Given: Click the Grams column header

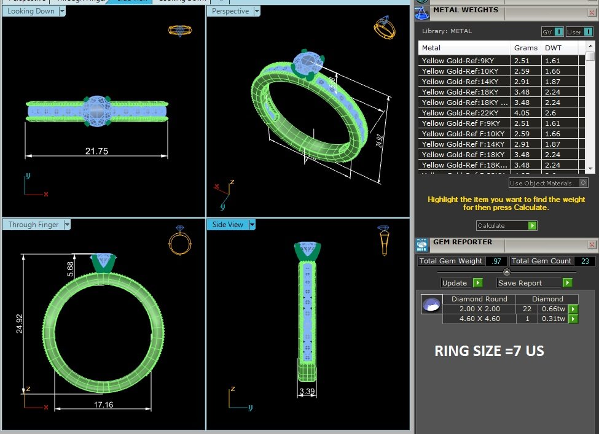Looking at the screenshot, I should click(525, 48).
